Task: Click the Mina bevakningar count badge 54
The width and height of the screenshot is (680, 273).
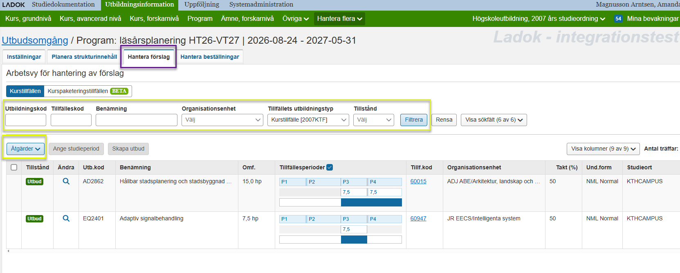Action: coord(618,19)
